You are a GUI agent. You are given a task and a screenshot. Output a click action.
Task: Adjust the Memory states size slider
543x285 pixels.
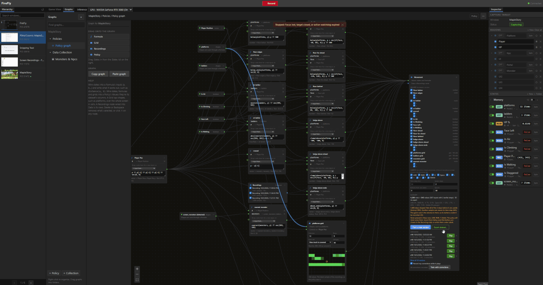[532, 100]
